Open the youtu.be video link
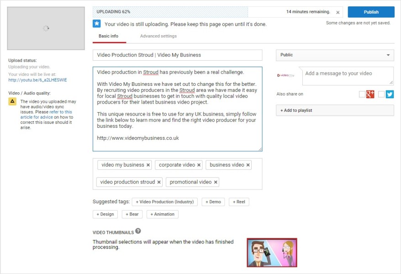Viewport: 401px width, 274px height. 37,80
